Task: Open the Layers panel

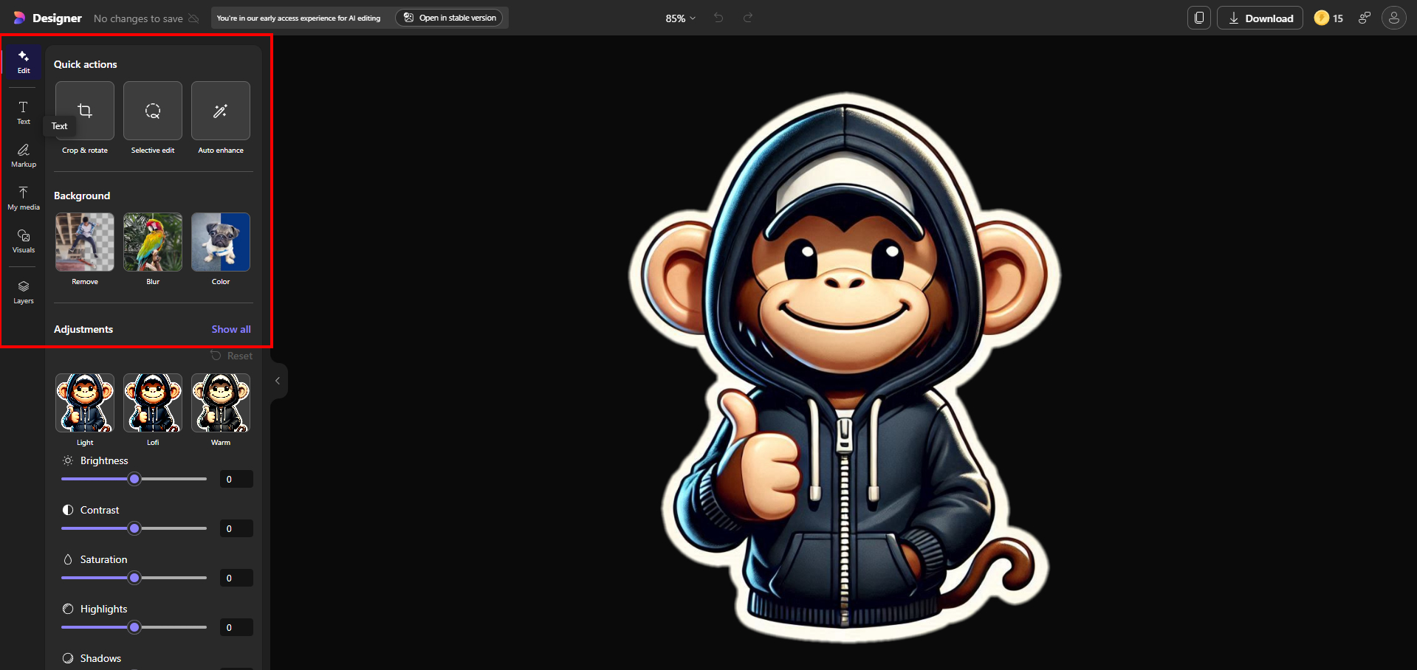Action: pos(24,292)
